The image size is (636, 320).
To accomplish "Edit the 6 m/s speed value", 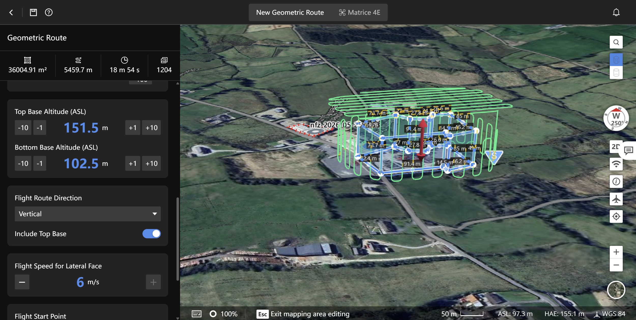I will click(x=80, y=282).
